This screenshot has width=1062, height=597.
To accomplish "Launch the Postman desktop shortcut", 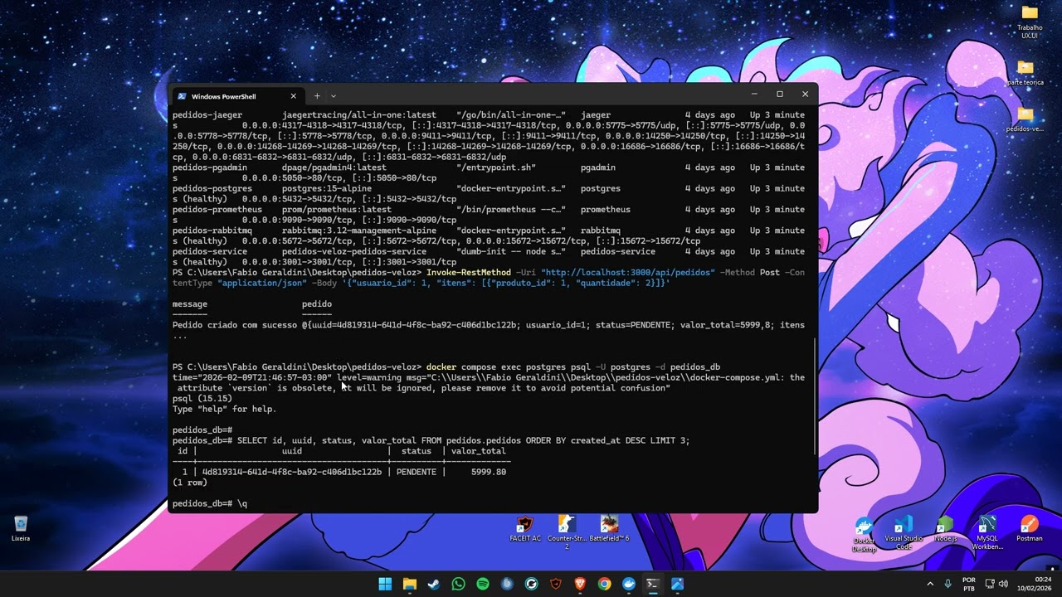I will [x=1029, y=528].
